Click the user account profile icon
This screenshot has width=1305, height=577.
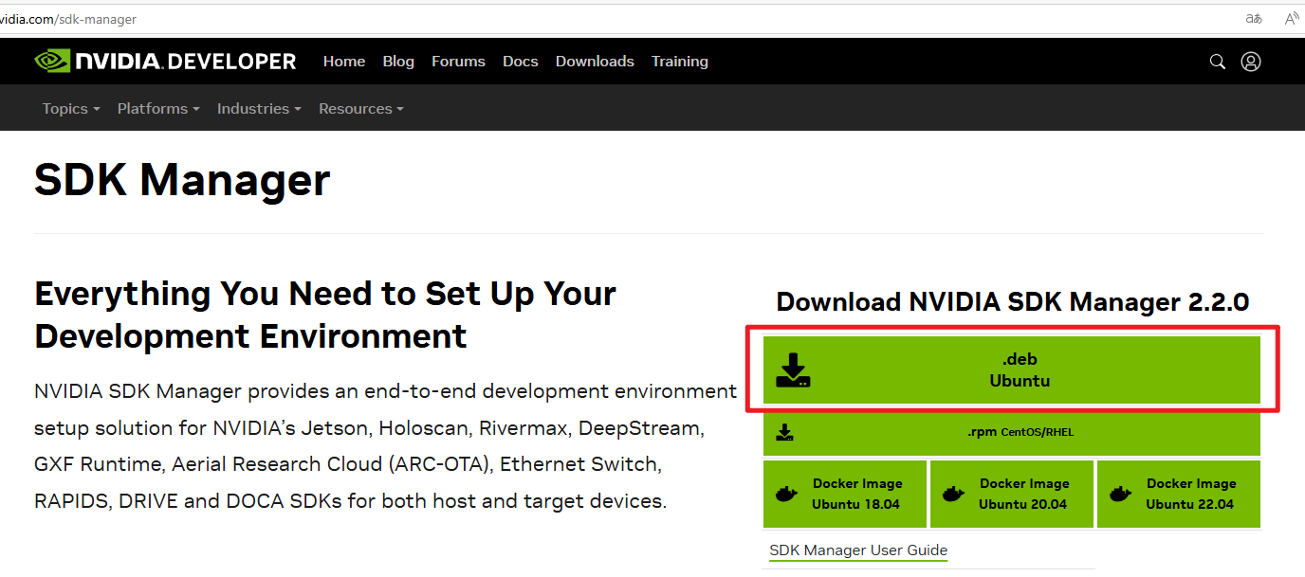click(x=1251, y=62)
